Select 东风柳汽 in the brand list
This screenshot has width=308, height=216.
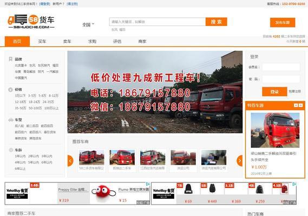[x=44, y=65]
